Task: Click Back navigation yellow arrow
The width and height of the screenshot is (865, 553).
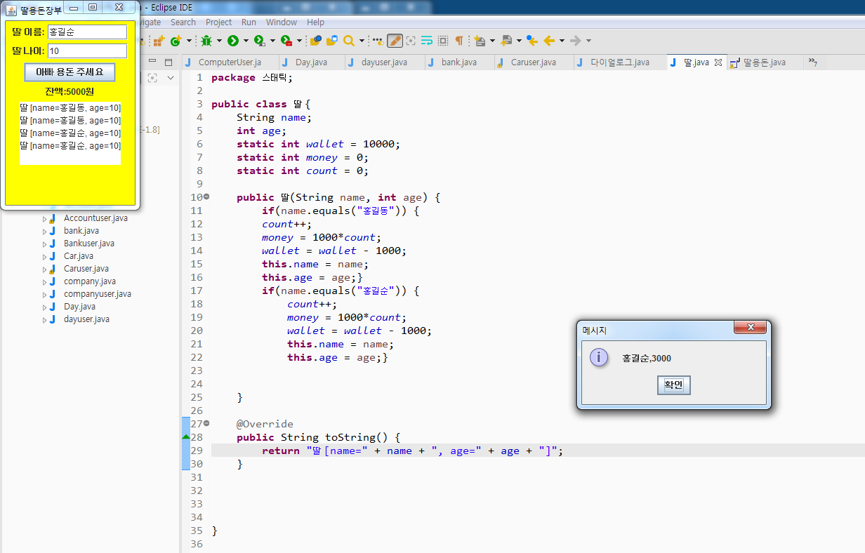Action: (550, 41)
